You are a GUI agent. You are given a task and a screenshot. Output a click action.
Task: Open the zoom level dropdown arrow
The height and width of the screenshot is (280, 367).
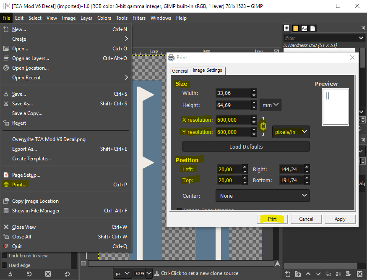pos(149,273)
